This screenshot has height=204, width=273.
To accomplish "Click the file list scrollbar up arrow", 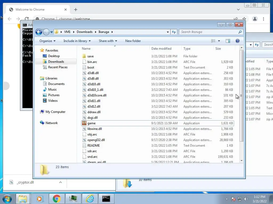I will (x=241, y=48).
